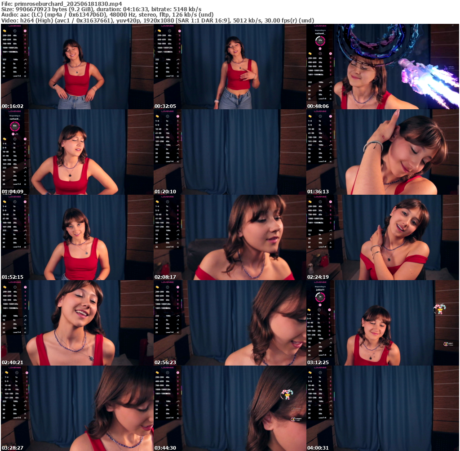Select the thumbnail at timestamp 00:32:05
Image resolution: width=460 pixels, height=451 pixels.
pos(230,67)
